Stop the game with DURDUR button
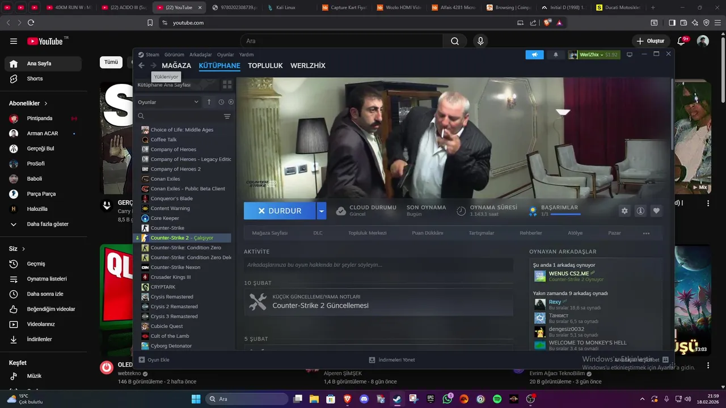Image resolution: width=726 pixels, height=408 pixels. click(280, 211)
